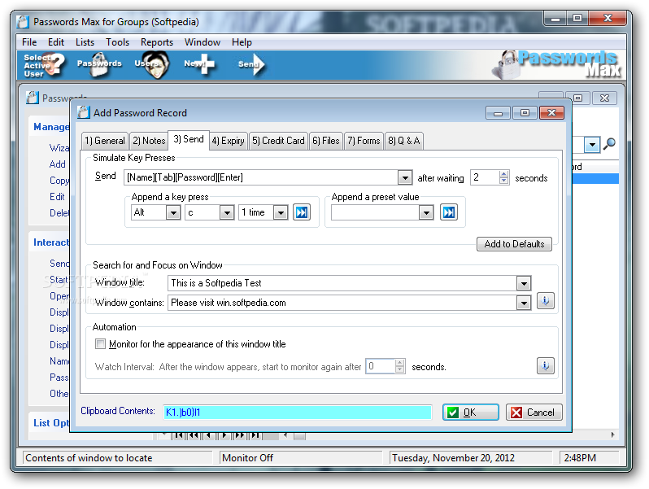
Task: Click the date 'Tuesday, November 20, 2012'
Action: (x=453, y=458)
